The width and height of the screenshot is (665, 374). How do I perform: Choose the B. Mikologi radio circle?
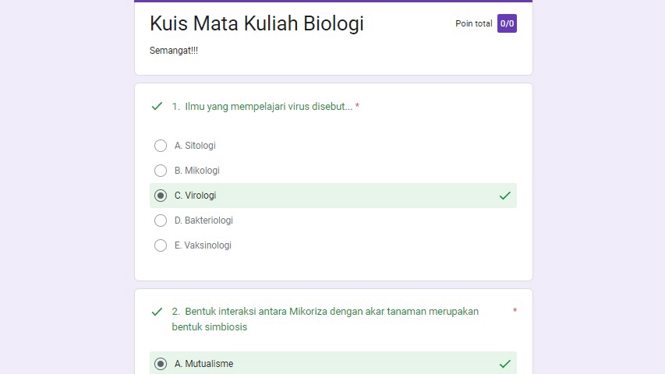pos(161,171)
